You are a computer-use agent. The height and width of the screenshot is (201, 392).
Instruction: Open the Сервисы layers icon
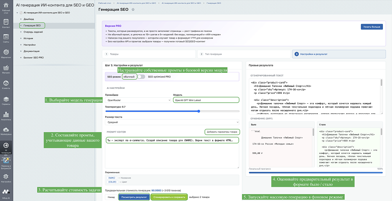tap(6, 99)
